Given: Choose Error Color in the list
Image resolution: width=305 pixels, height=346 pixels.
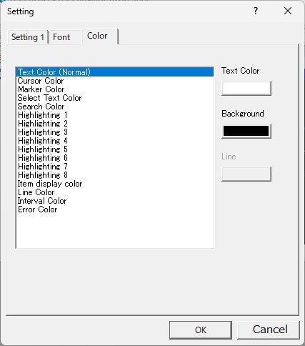Looking at the screenshot, I should pyautogui.click(x=114, y=209).
